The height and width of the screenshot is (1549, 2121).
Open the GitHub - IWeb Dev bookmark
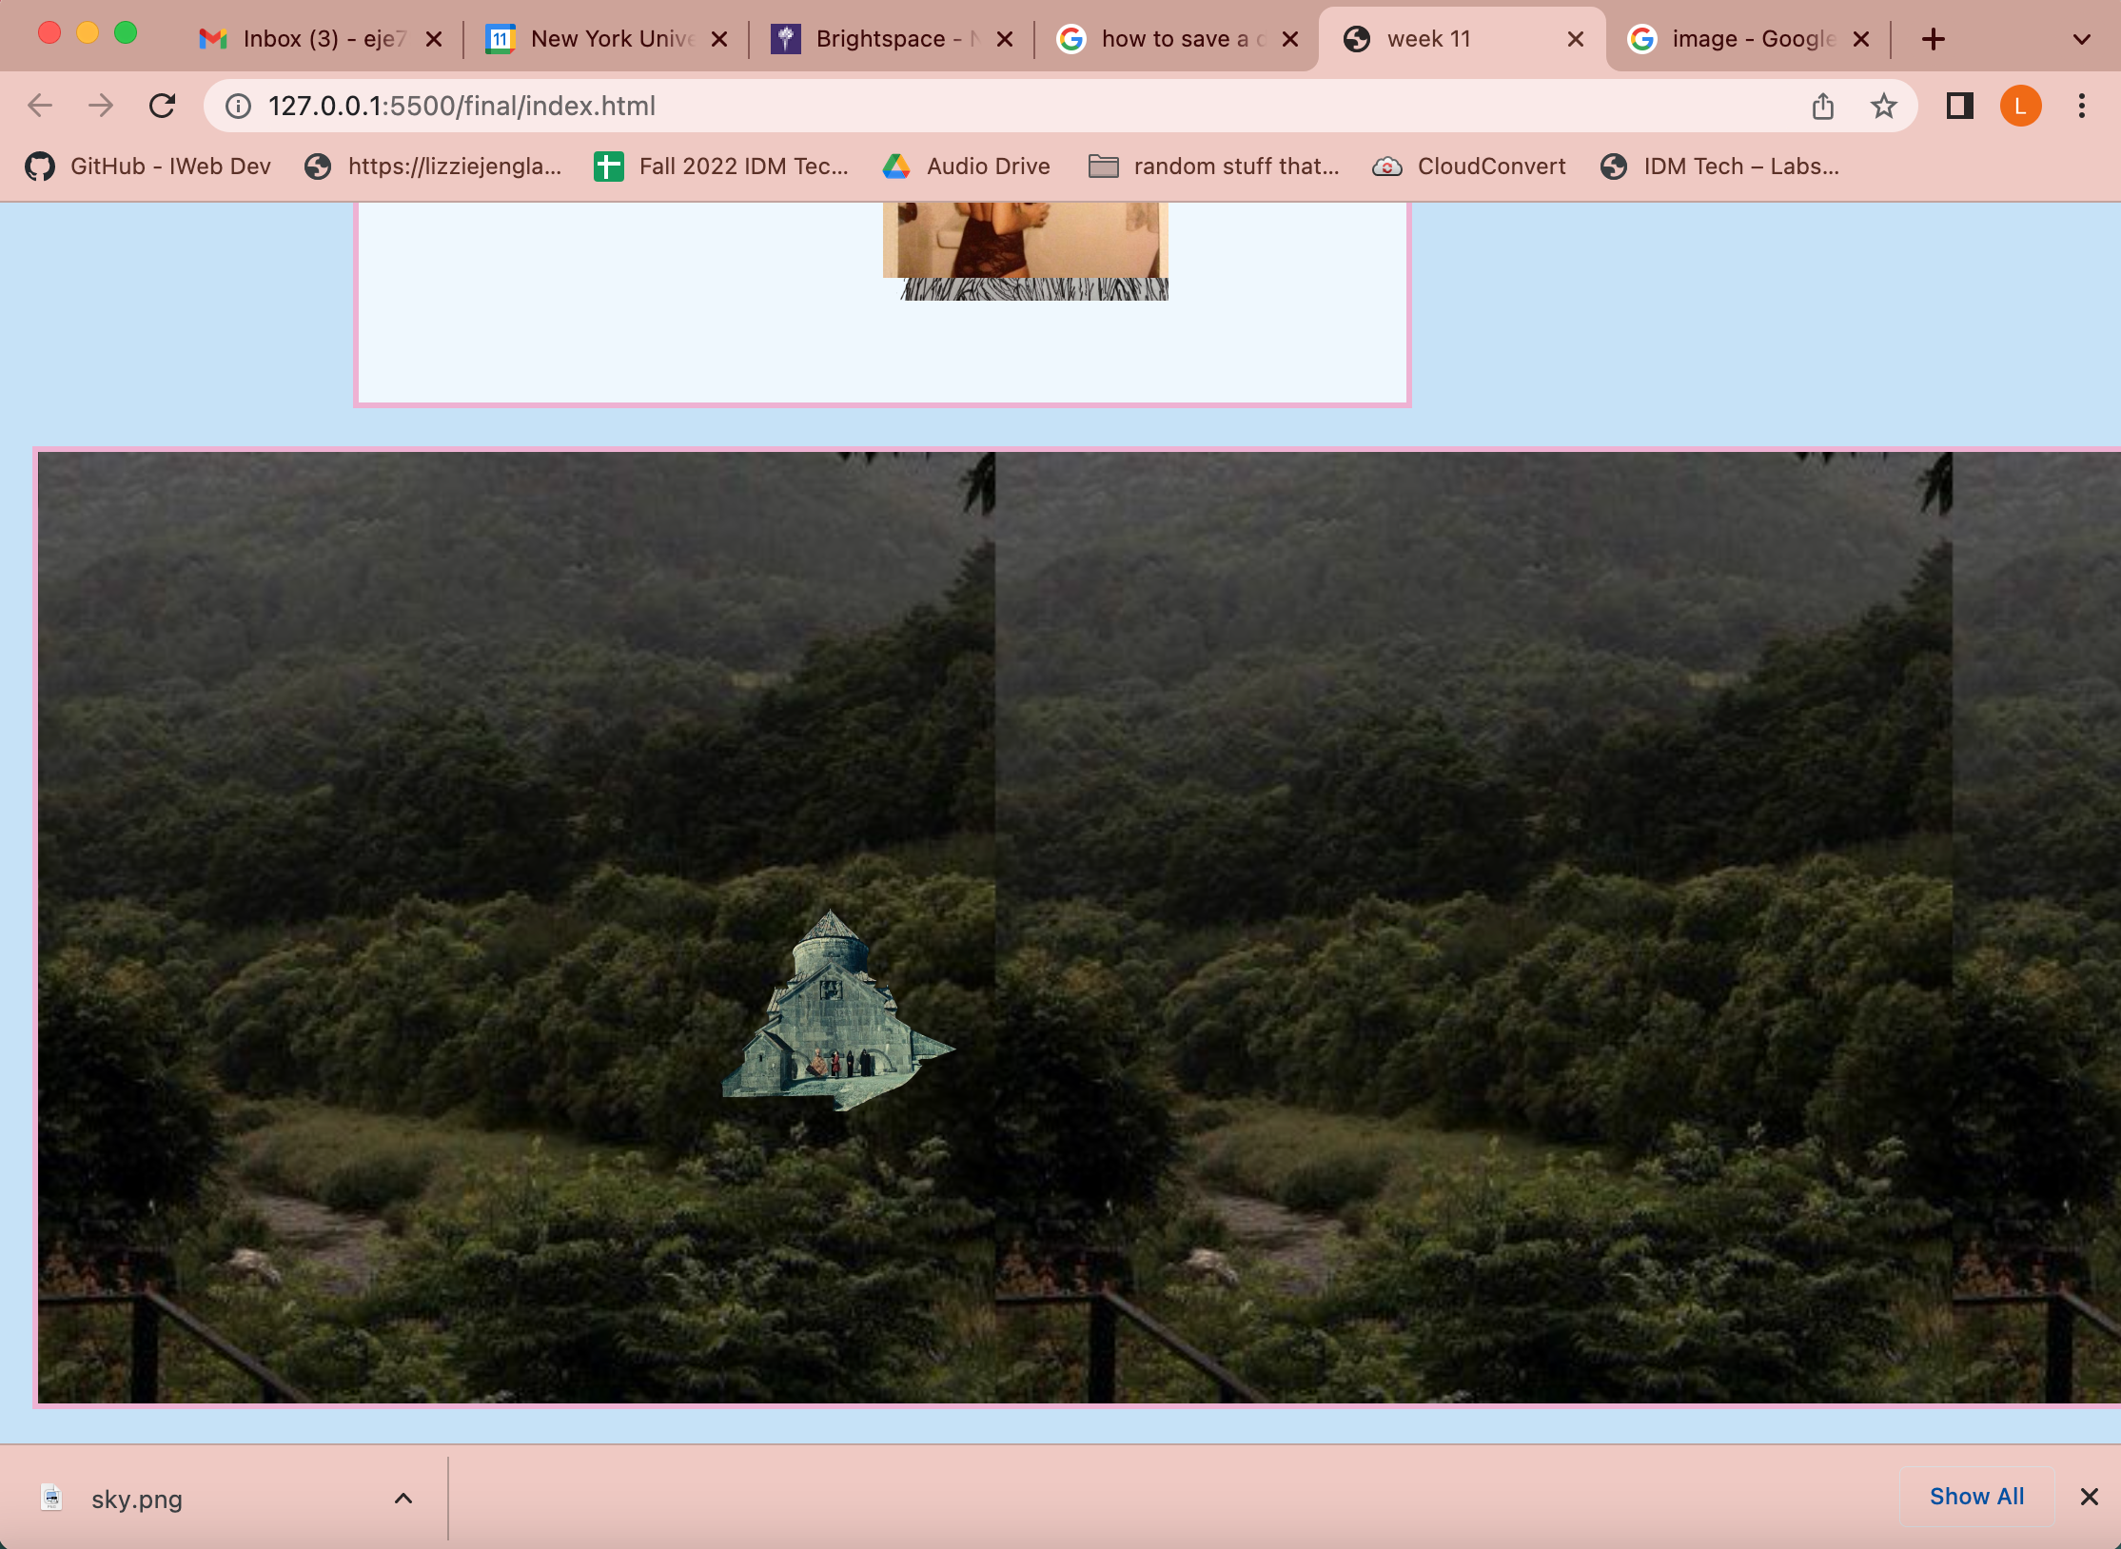[148, 167]
